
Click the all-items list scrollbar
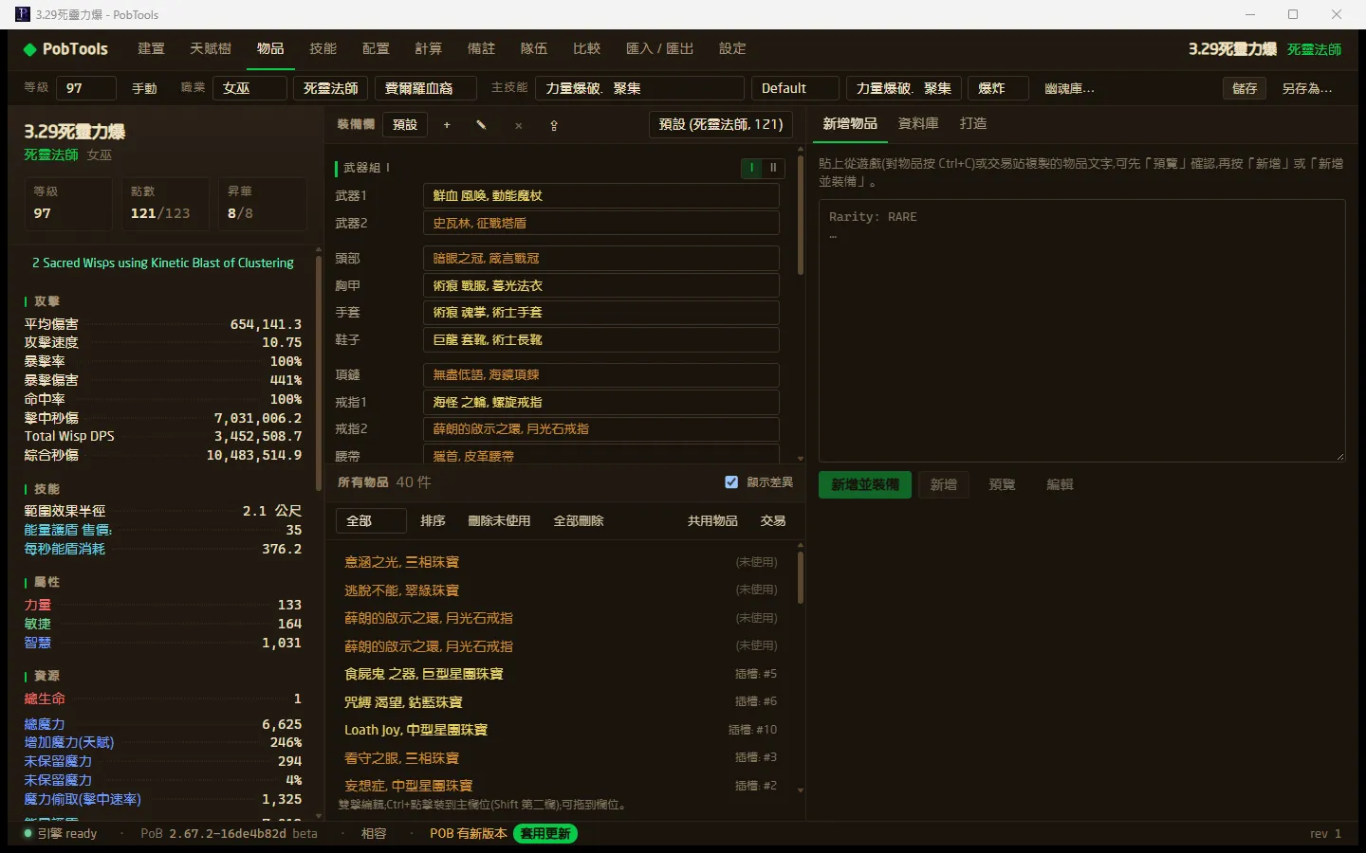pos(801,576)
